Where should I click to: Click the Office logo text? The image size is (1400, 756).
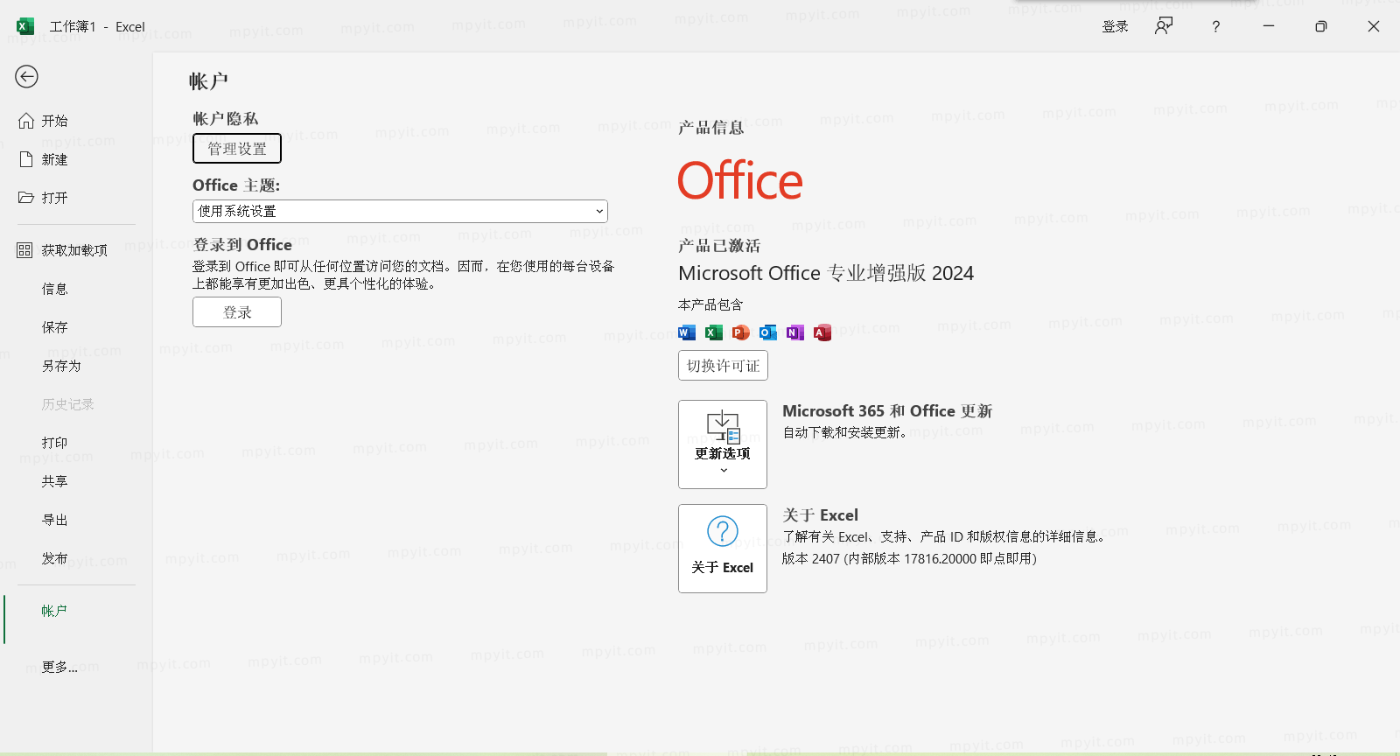click(x=740, y=181)
